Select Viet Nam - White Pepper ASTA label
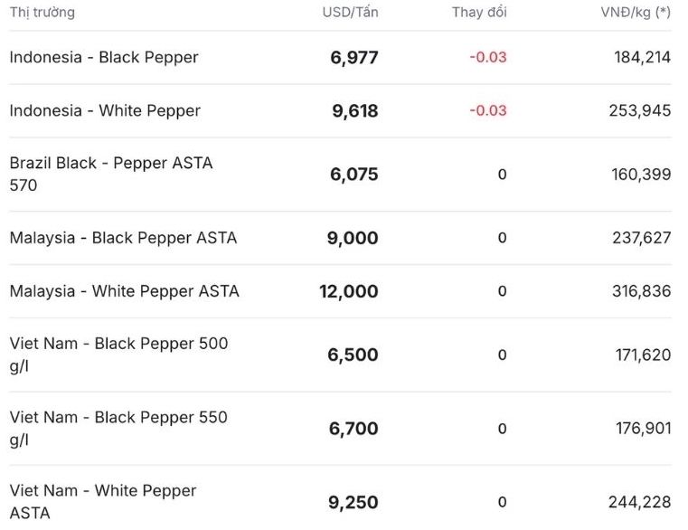The image size is (688, 530). pyautogui.click(x=103, y=501)
